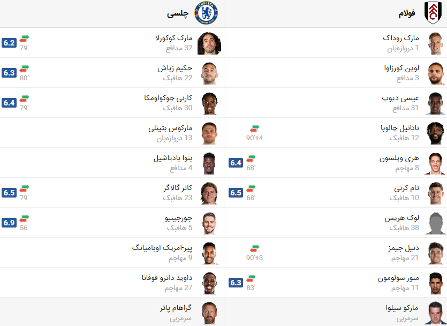Image resolution: width=447 pixels, height=326 pixels.
Task: Click Hakim Ziyech's substitution icon
Action: (24, 69)
